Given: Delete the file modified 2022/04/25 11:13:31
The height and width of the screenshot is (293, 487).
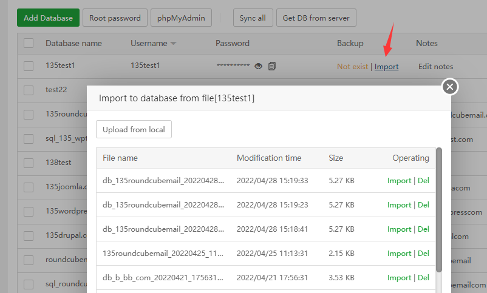Looking at the screenshot, I should pyautogui.click(x=423, y=254).
